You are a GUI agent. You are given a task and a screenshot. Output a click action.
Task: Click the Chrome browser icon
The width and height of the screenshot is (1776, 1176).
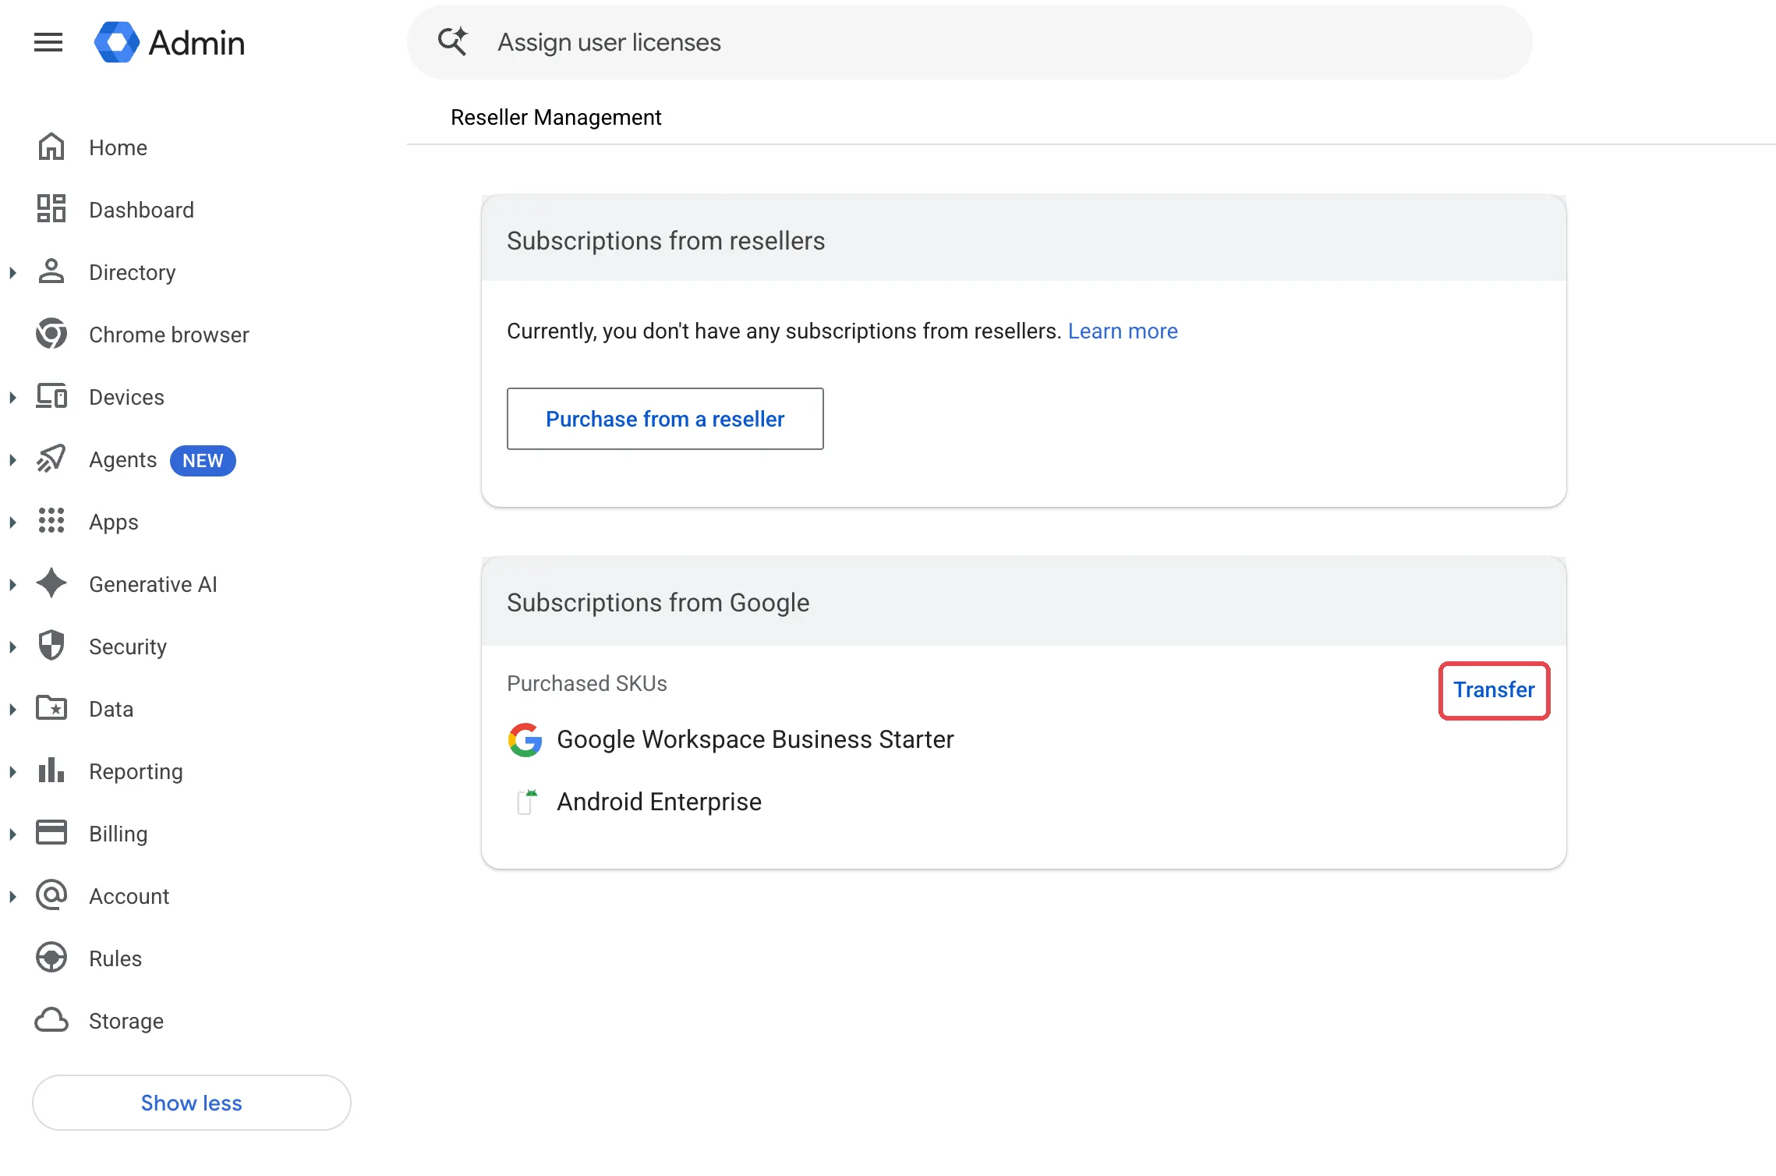click(x=51, y=334)
